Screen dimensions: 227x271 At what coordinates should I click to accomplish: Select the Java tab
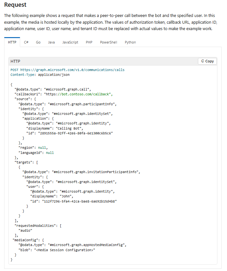pos(51,42)
